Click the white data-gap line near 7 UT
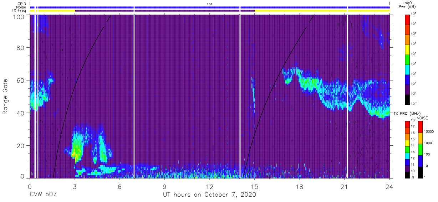Viewport: 438px width, 202px height. 134,97
